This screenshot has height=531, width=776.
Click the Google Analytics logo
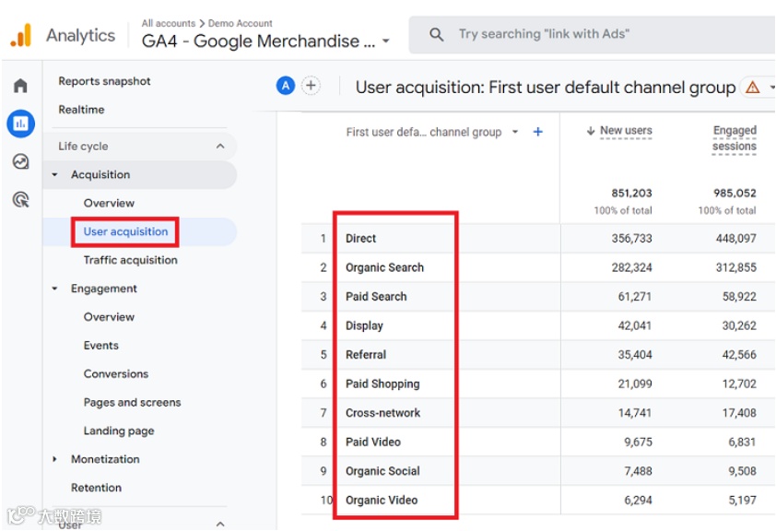point(20,36)
